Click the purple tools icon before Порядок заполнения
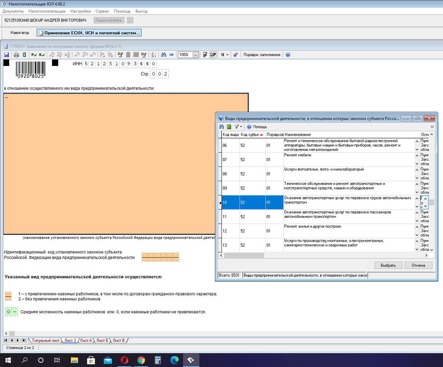443x367 pixels. pyautogui.click(x=236, y=55)
